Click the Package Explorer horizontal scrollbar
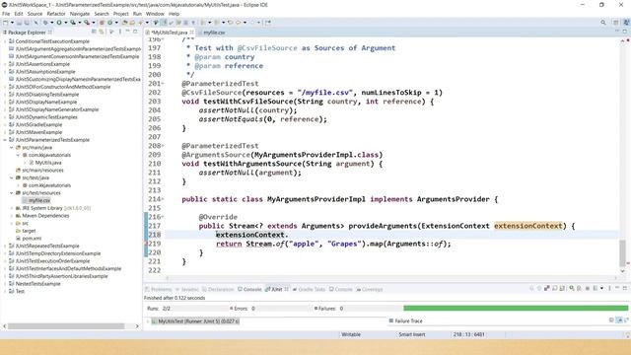631x355 pixels. pos(66,326)
